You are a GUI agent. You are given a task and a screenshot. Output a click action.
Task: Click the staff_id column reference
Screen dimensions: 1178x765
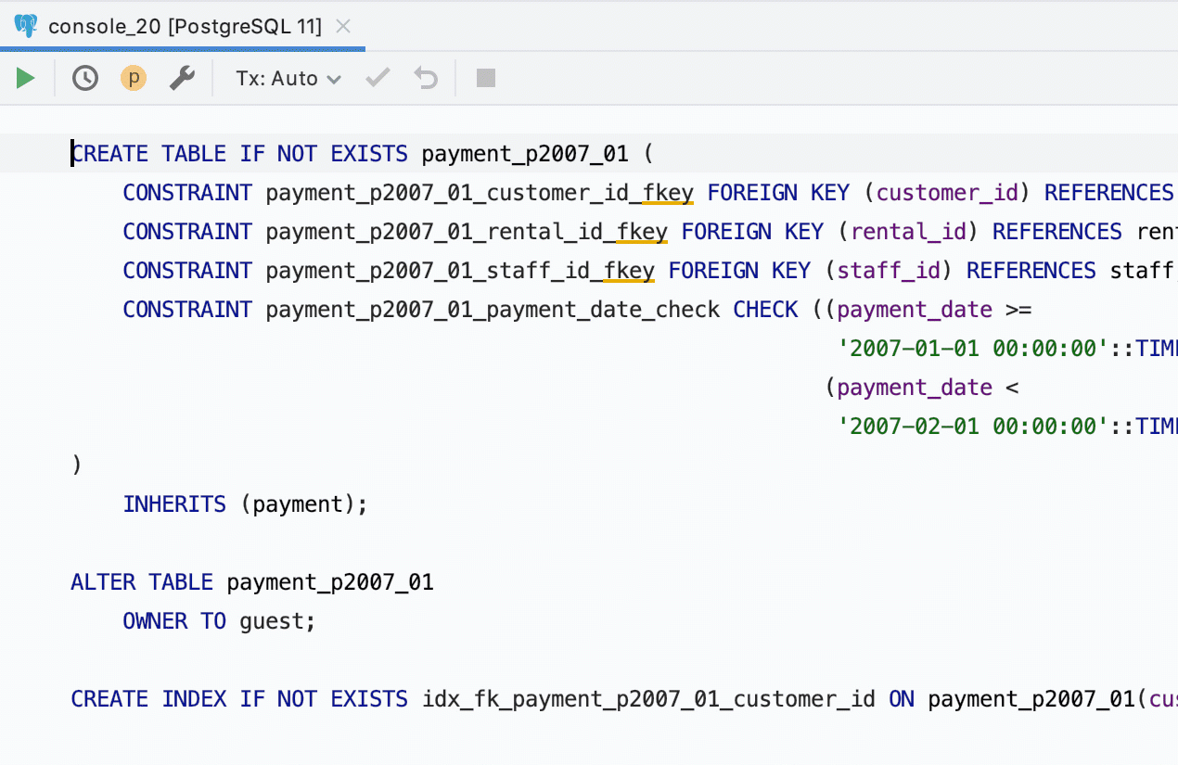click(889, 271)
